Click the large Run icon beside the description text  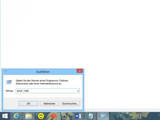tap(9, 82)
